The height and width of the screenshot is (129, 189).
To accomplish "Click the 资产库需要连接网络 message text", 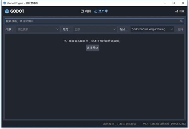I will tap(92, 41).
